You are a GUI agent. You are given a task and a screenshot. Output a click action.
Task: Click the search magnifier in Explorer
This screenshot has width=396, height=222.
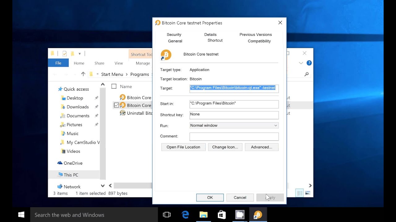coord(307,74)
